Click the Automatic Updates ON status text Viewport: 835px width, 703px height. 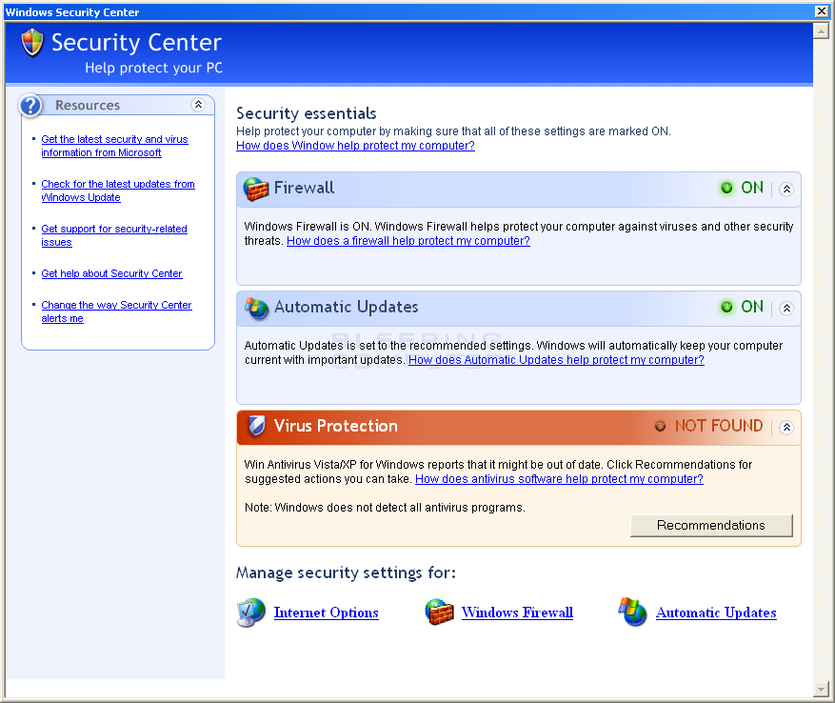click(x=752, y=307)
